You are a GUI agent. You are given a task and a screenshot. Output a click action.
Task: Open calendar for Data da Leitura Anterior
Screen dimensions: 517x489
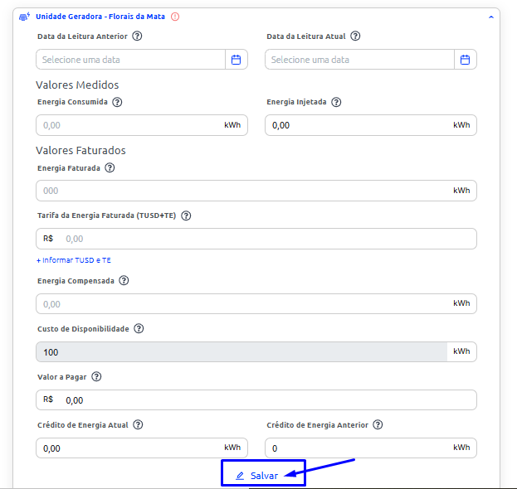[236, 60]
